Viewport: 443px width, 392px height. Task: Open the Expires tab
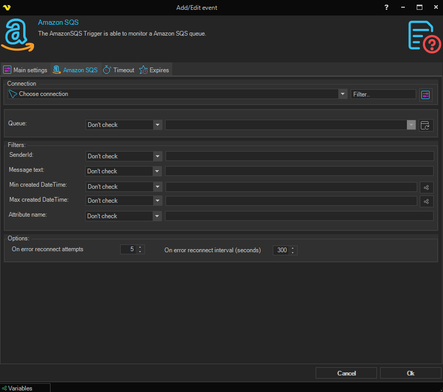[x=154, y=70]
